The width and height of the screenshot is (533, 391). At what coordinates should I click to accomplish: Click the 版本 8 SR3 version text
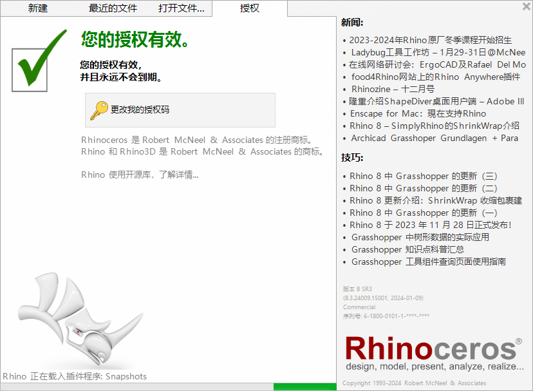tap(357, 289)
